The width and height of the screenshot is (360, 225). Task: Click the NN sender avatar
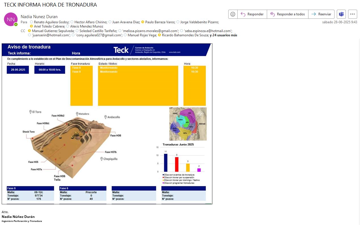click(x=11, y=19)
